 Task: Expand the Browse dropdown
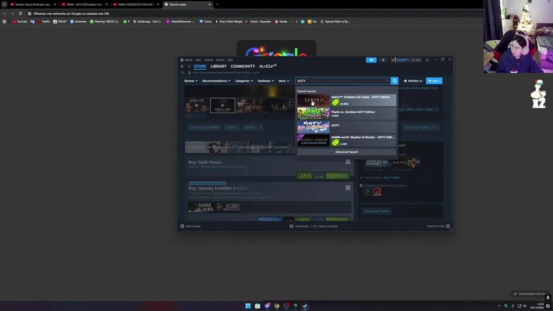click(x=191, y=81)
